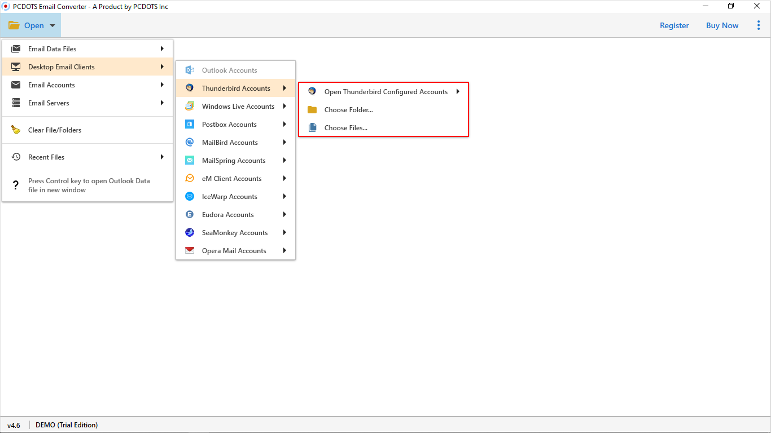The image size is (771, 433).
Task: Click the Opera Mail Accounts icon
Action: click(x=190, y=251)
